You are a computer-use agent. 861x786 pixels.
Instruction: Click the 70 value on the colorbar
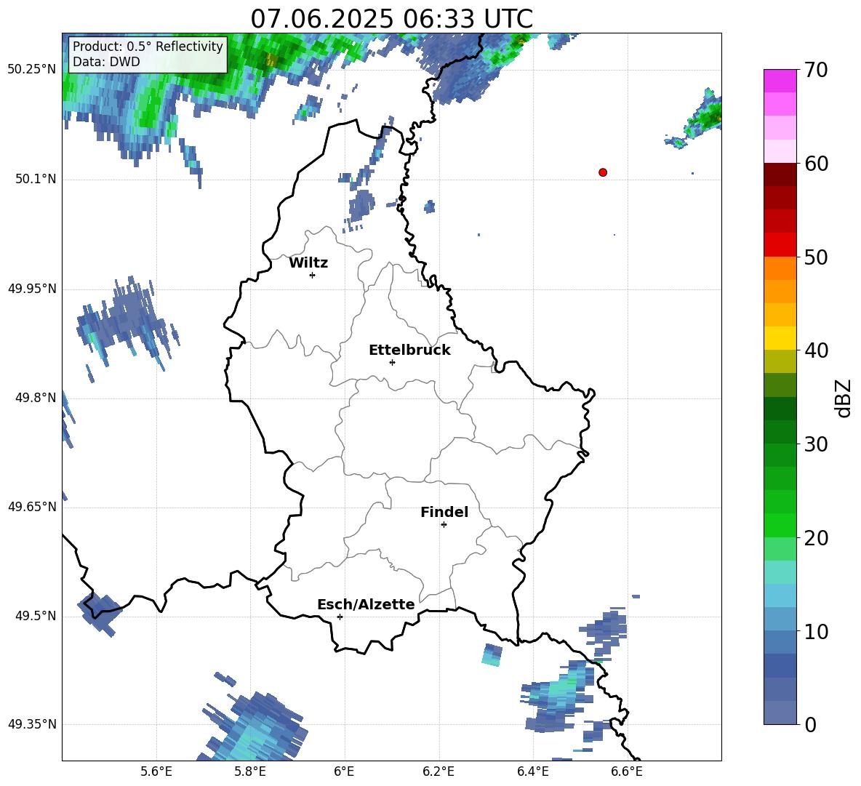(x=815, y=70)
